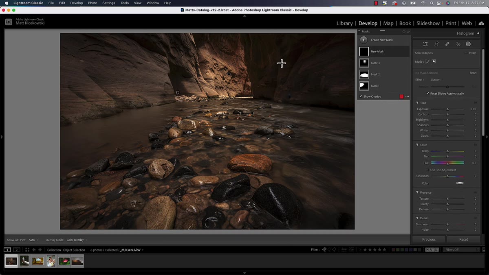489x275 pixels.
Task: Toggle the Show Overlay checkbox
Action: (x=361, y=96)
